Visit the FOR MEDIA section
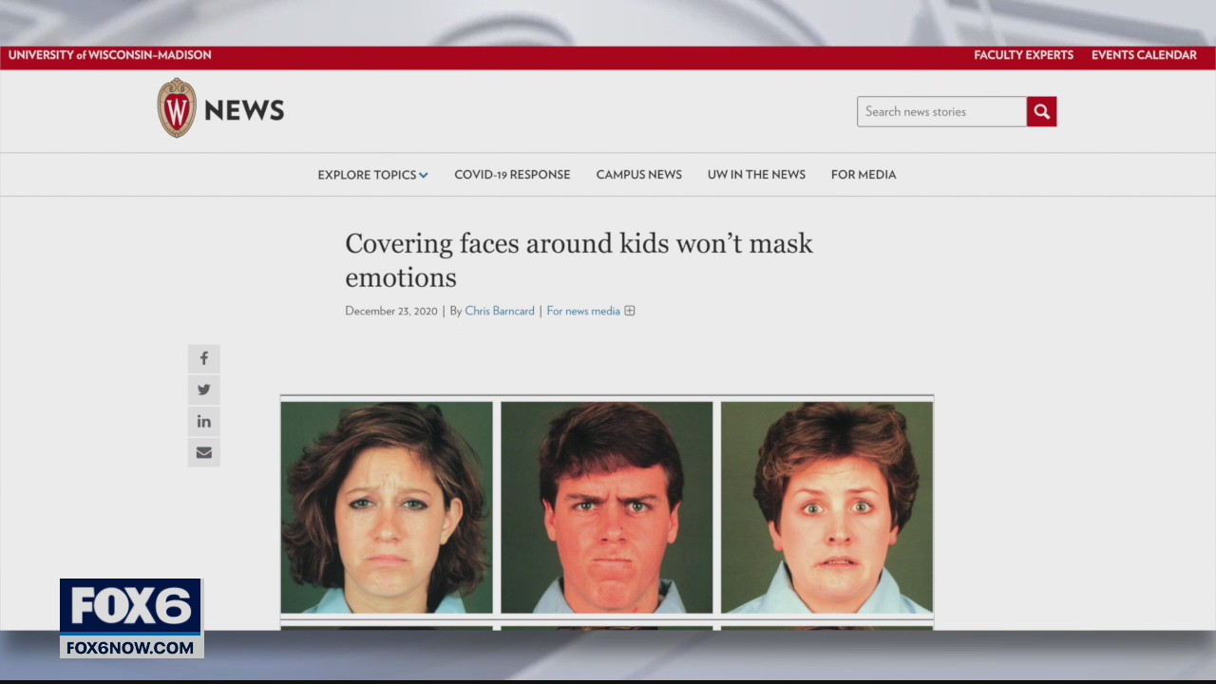1216x684 pixels. click(x=864, y=174)
